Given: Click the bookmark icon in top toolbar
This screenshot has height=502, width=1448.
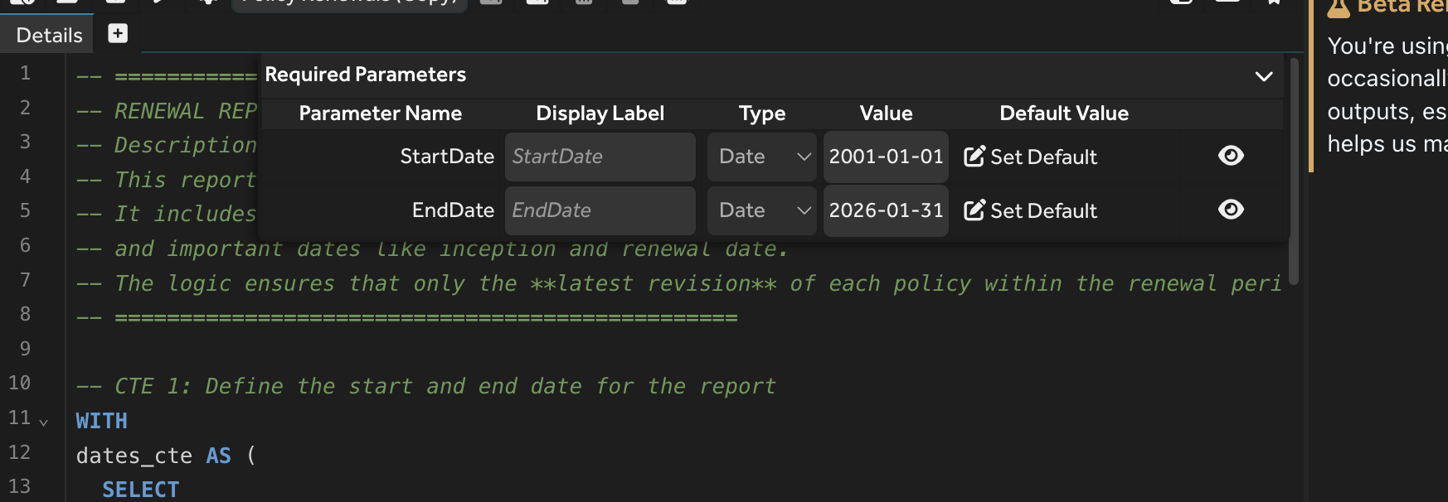Looking at the screenshot, I should pos(1274,2).
